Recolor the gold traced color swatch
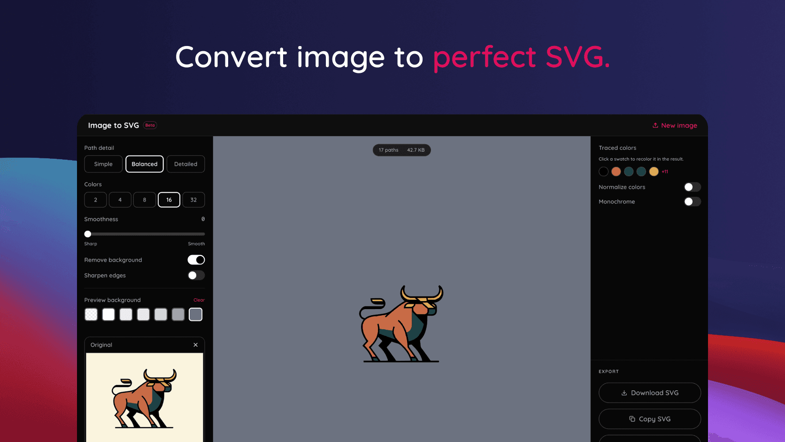Image resolution: width=785 pixels, height=442 pixels. click(x=654, y=171)
